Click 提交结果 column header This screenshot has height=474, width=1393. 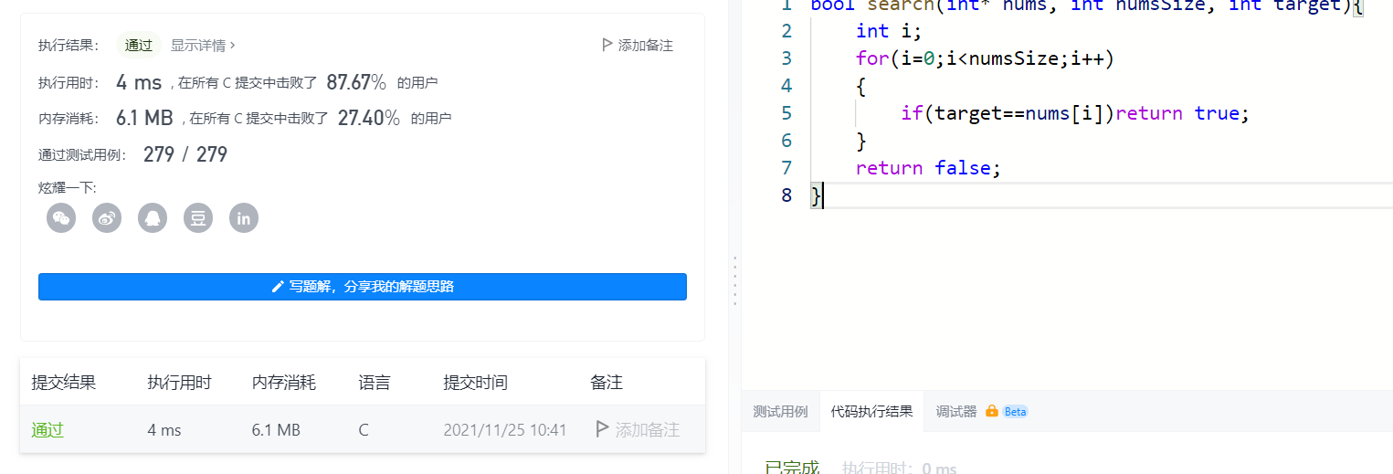(x=64, y=383)
